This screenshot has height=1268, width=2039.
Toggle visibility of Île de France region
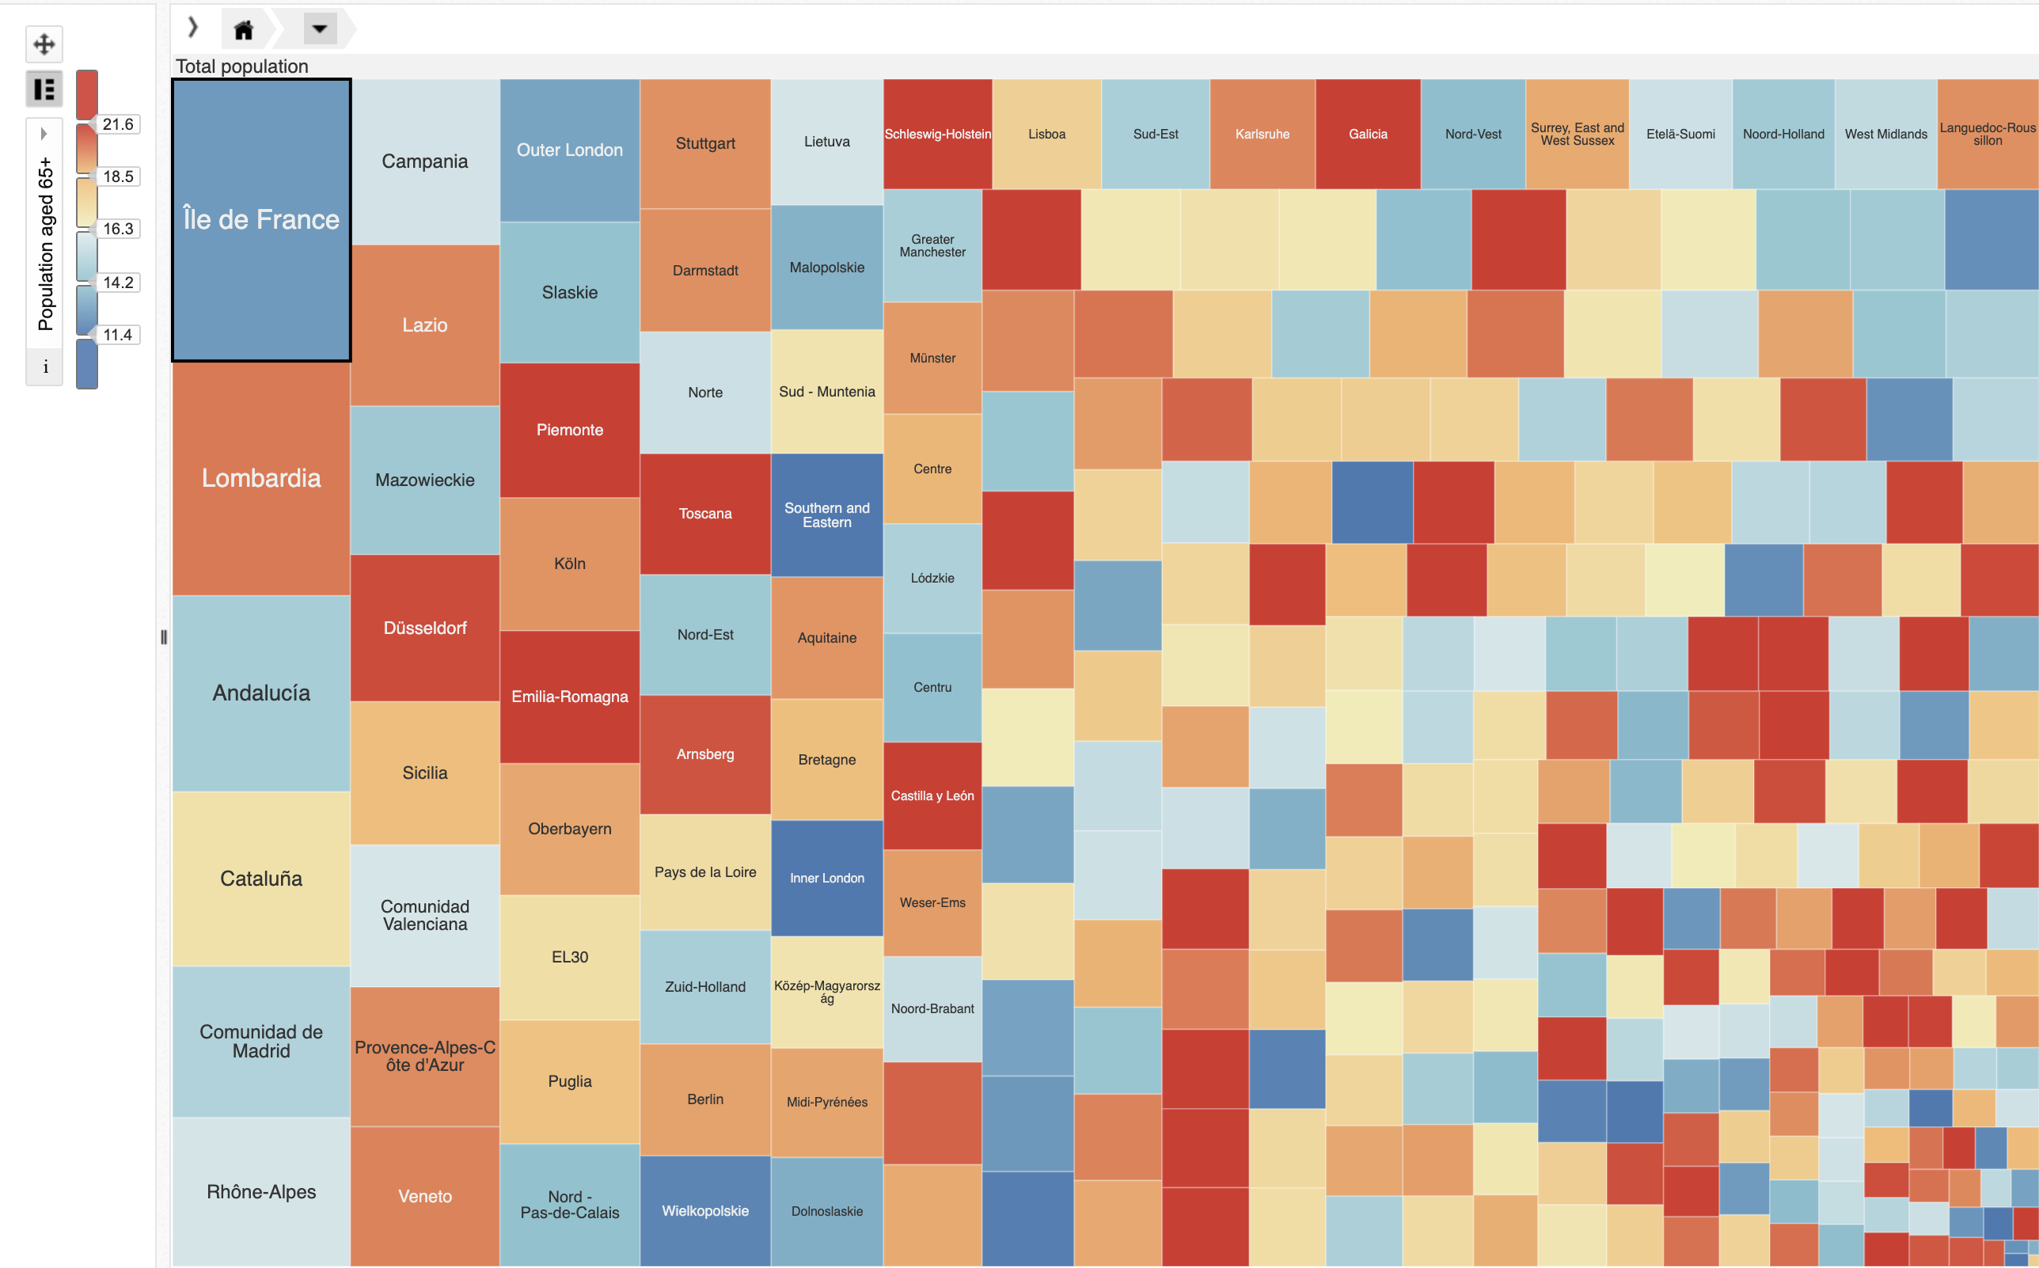[261, 221]
